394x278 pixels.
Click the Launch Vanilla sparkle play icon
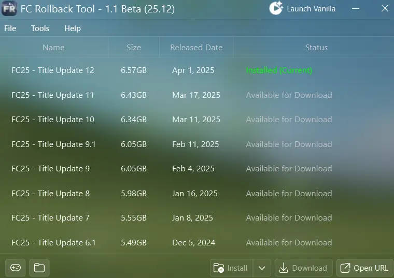point(276,8)
